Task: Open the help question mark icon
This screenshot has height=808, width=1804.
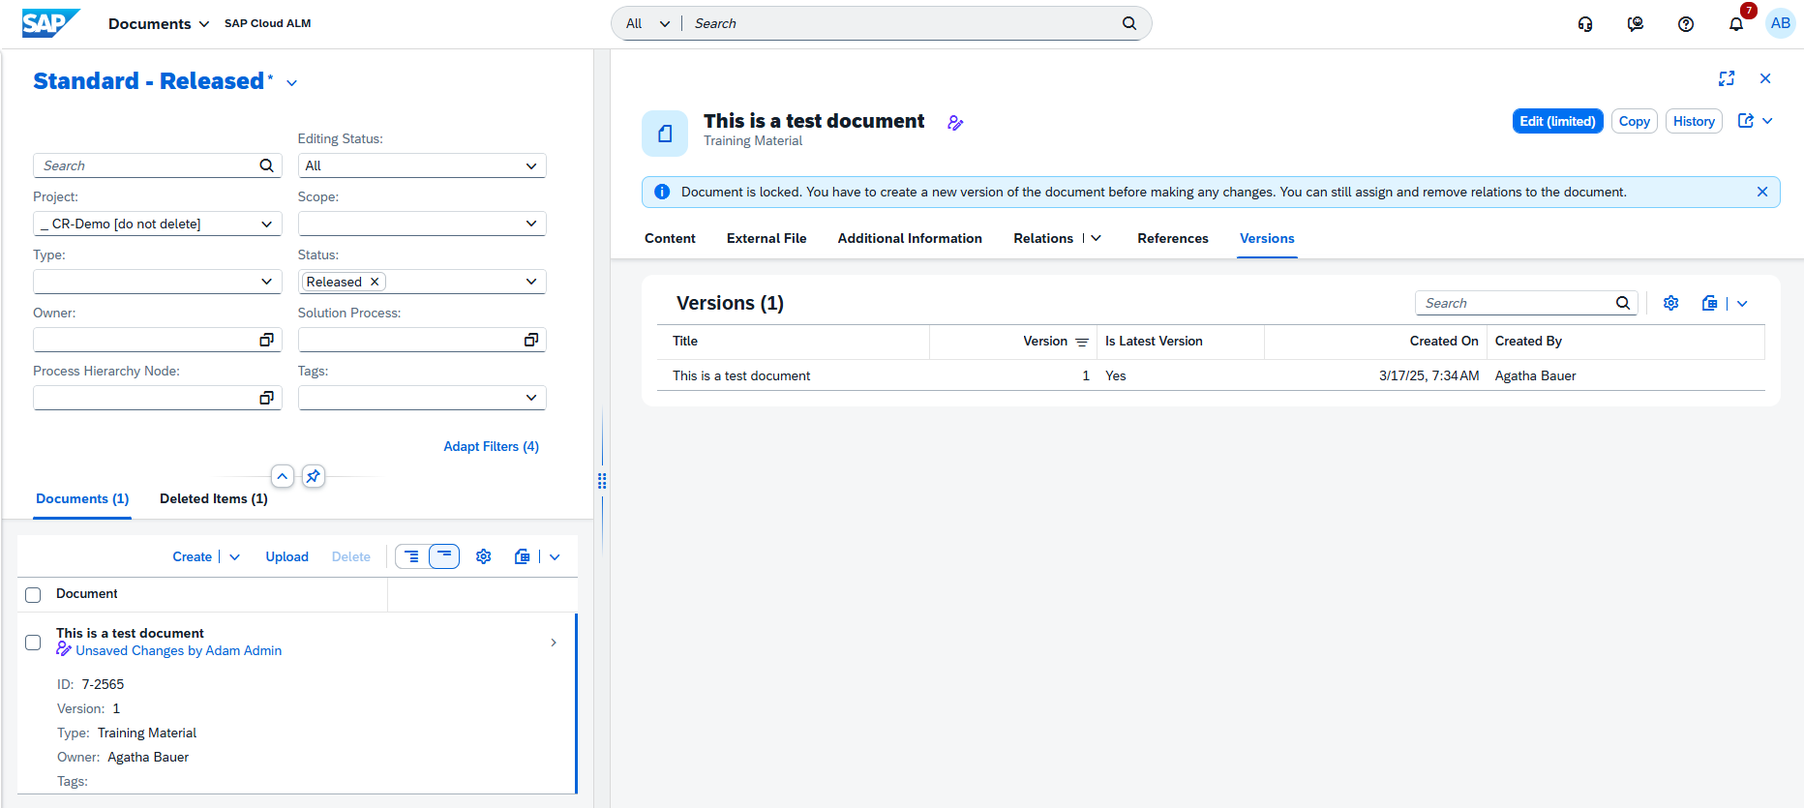Action: coord(1685,24)
